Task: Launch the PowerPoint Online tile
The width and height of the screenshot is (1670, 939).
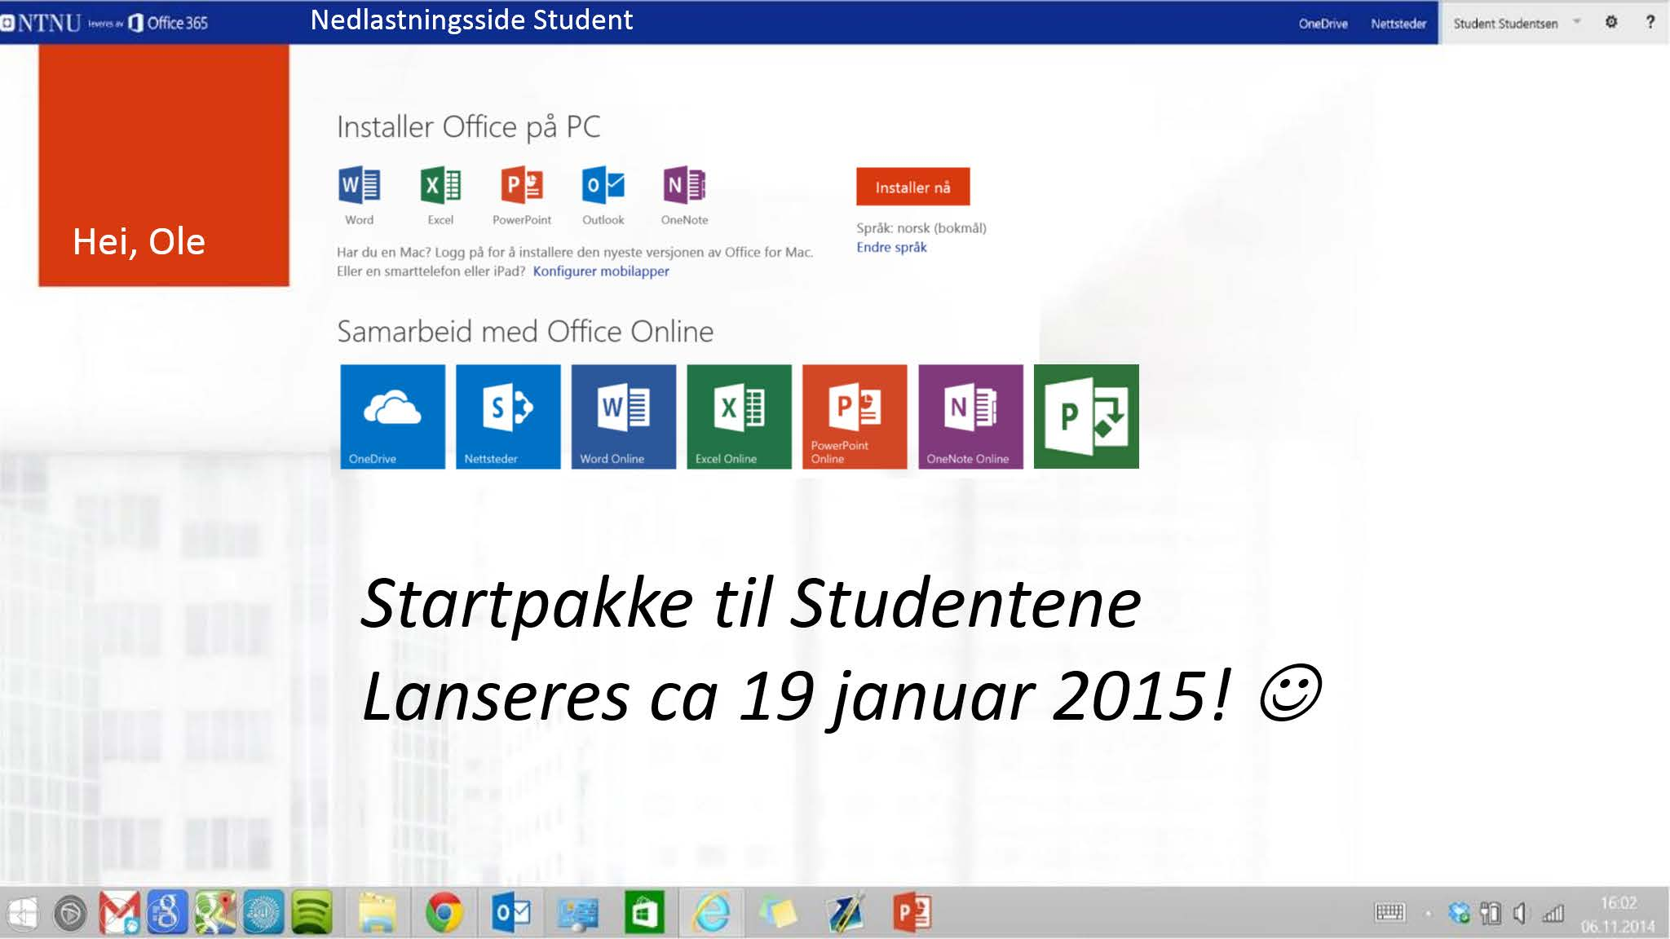Action: click(855, 417)
